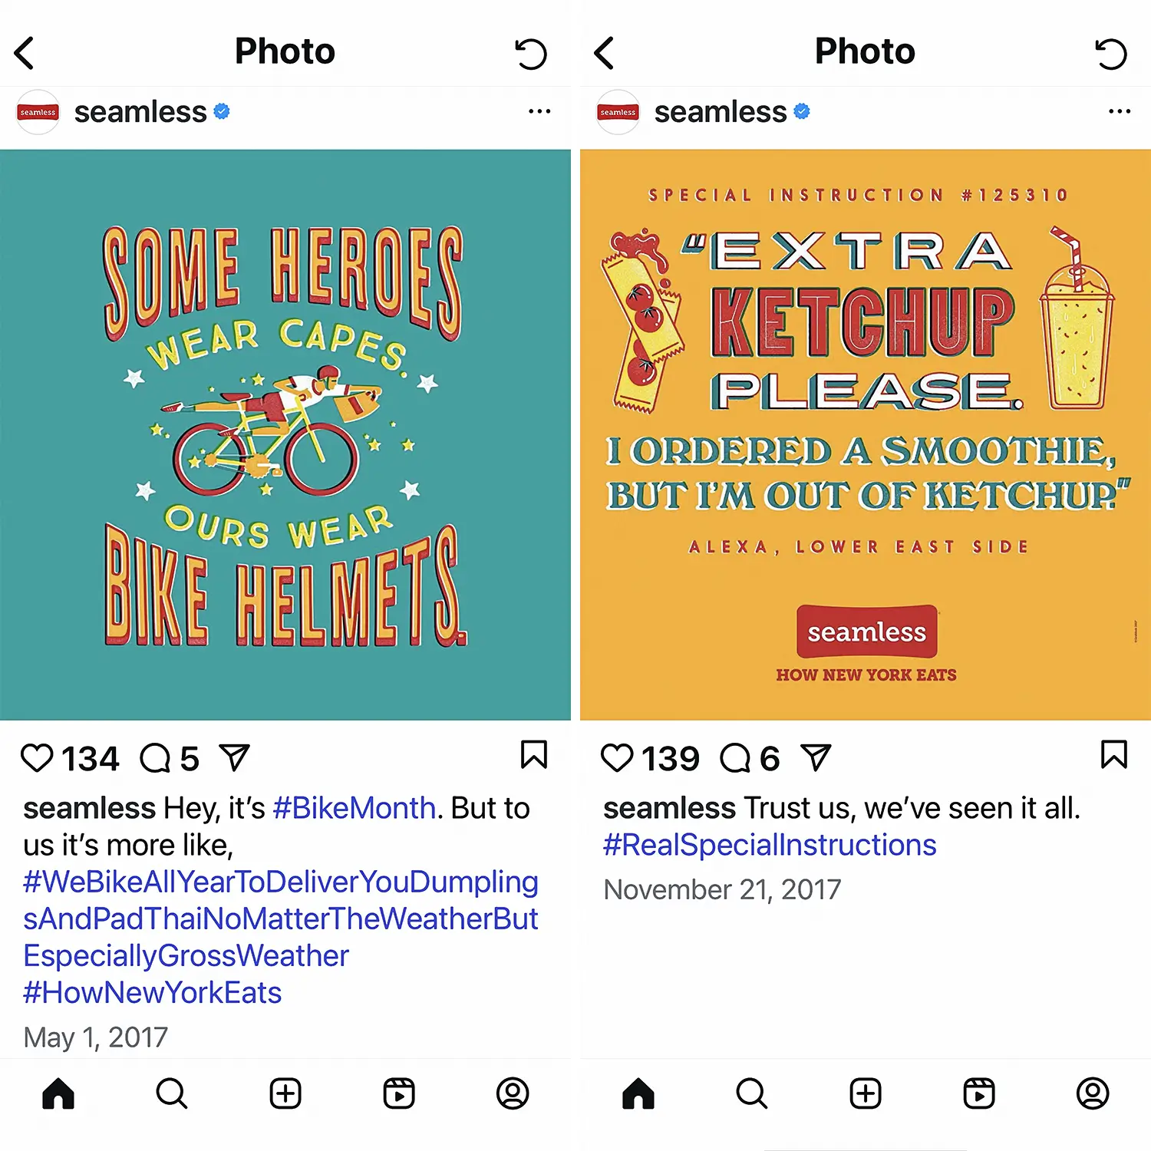Refresh the left-side Photo screen
This screenshot has width=1151, height=1151.
point(530,54)
